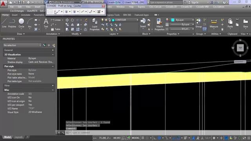Expand the General properties section

tap(53, 50)
